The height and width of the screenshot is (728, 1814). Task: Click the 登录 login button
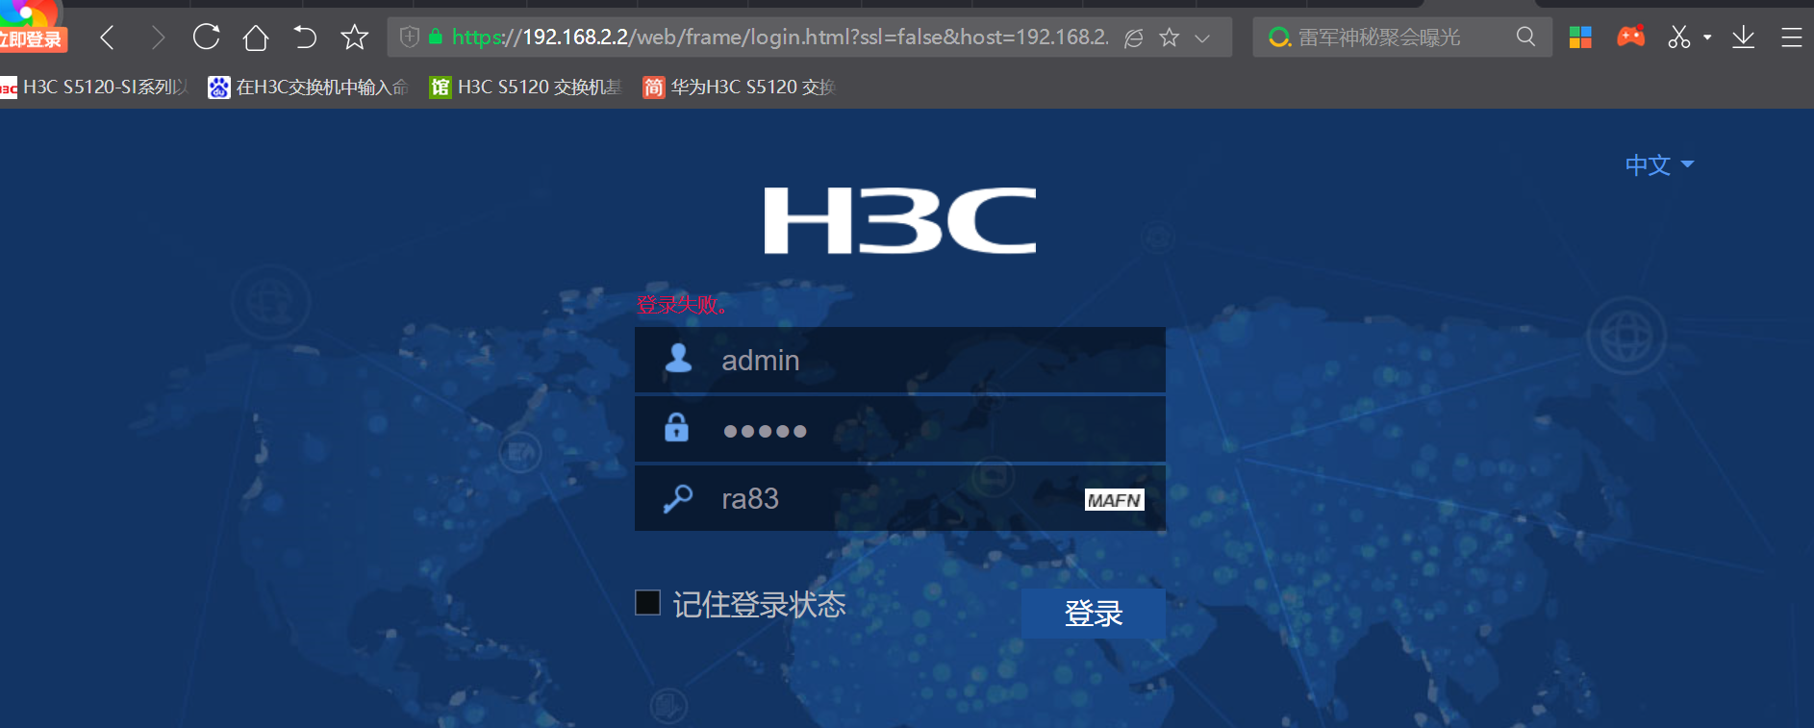coord(1094,614)
